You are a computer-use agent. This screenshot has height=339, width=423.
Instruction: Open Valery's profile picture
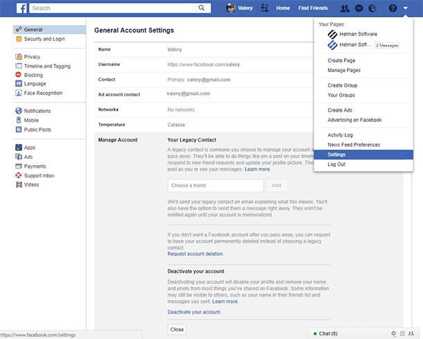(231, 8)
